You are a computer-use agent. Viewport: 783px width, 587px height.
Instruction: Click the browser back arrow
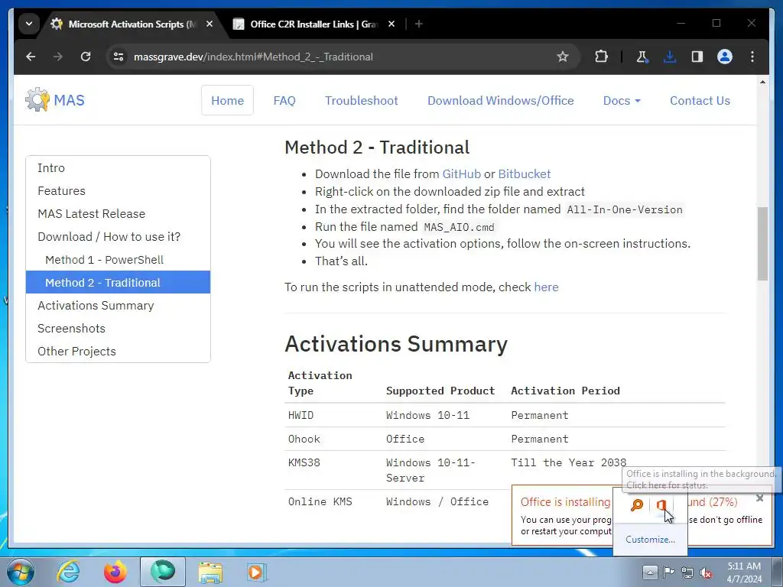31,57
